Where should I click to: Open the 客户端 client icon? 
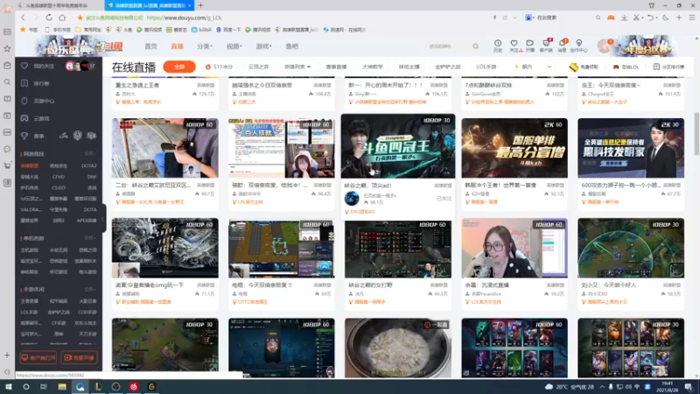coord(546,46)
